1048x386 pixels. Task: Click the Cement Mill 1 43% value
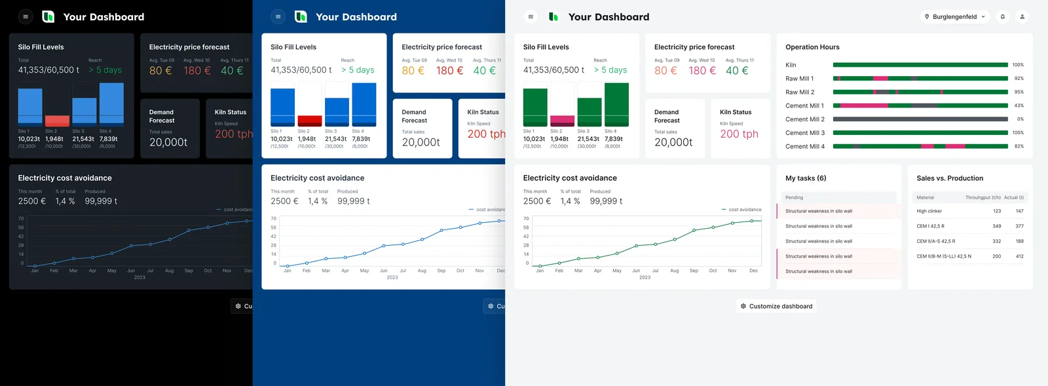[1019, 106]
